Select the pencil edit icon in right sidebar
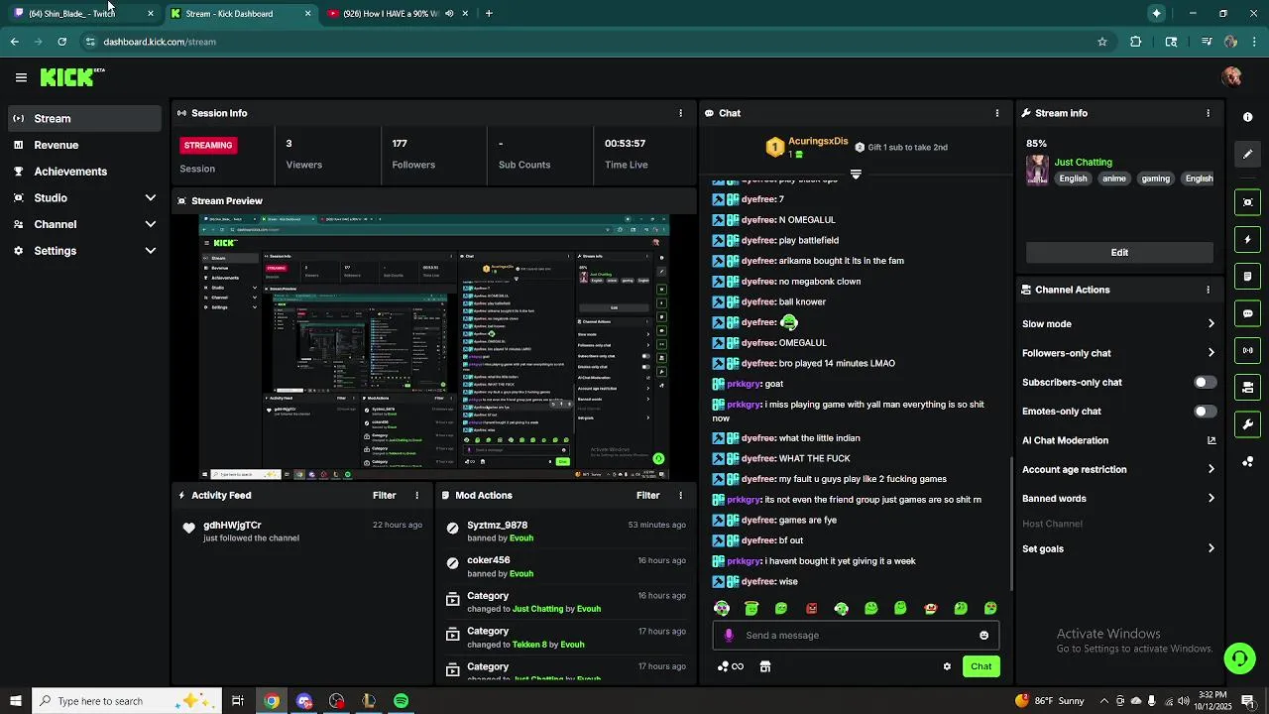 click(x=1247, y=154)
